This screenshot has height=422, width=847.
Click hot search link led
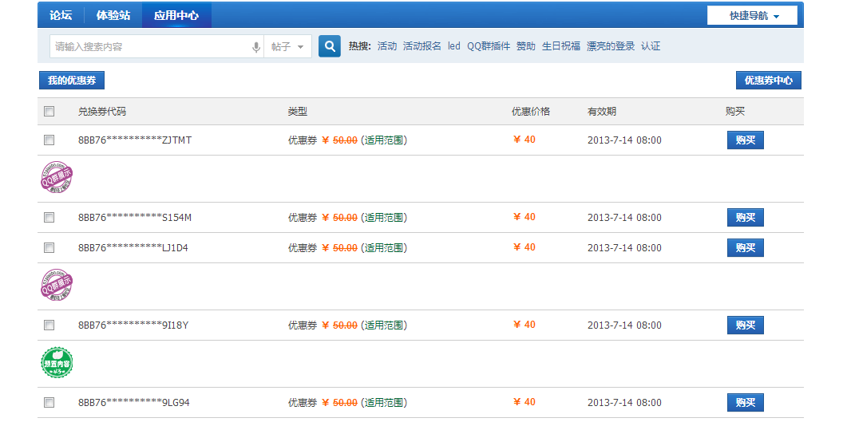pos(453,46)
